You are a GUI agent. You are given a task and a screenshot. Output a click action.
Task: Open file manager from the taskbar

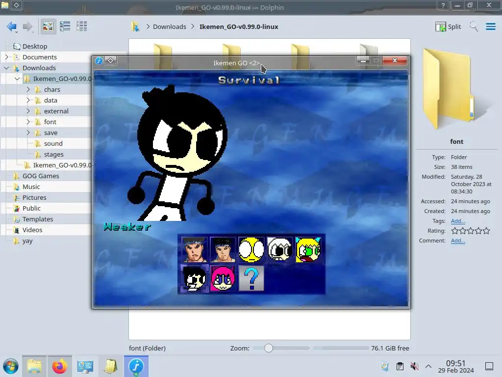click(34, 366)
